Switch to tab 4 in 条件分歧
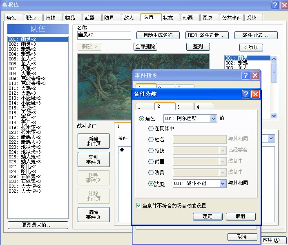The image size is (288, 245). click(204, 107)
